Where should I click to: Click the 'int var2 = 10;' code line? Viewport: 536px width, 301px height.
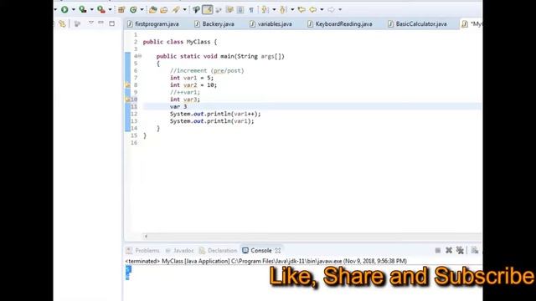coord(193,85)
